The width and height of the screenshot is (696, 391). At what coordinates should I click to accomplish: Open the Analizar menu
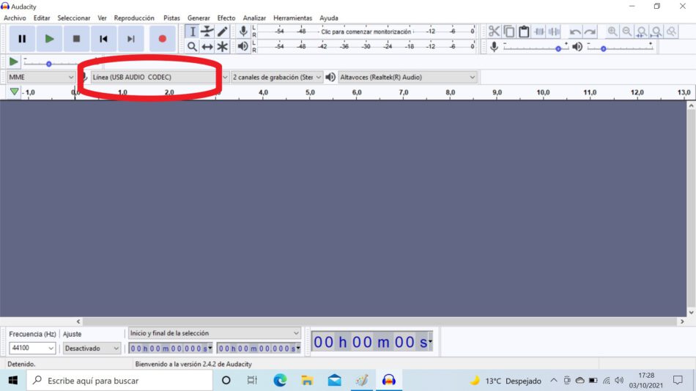tap(254, 18)
